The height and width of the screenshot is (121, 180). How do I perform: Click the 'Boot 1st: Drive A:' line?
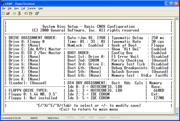point(86,57)
